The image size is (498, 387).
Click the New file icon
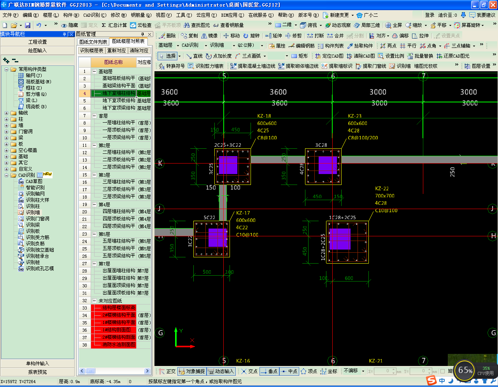(5, 25)
